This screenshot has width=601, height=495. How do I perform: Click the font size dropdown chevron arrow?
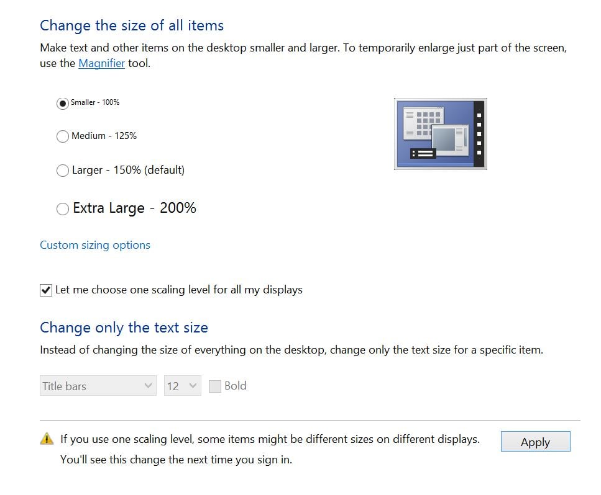pyautogui.click(x=193, y=386)
